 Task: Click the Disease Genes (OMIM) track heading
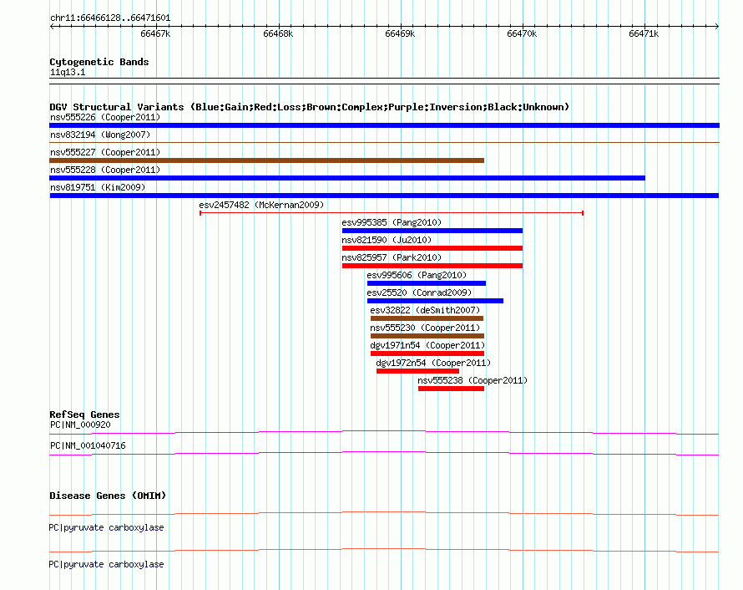pyautogui.click(x=108, y=496)
